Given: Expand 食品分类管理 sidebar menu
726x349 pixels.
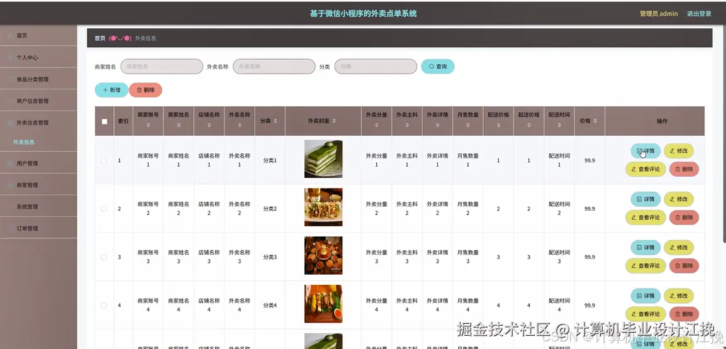Looking at the screenshot, I should tap(38, 79).
